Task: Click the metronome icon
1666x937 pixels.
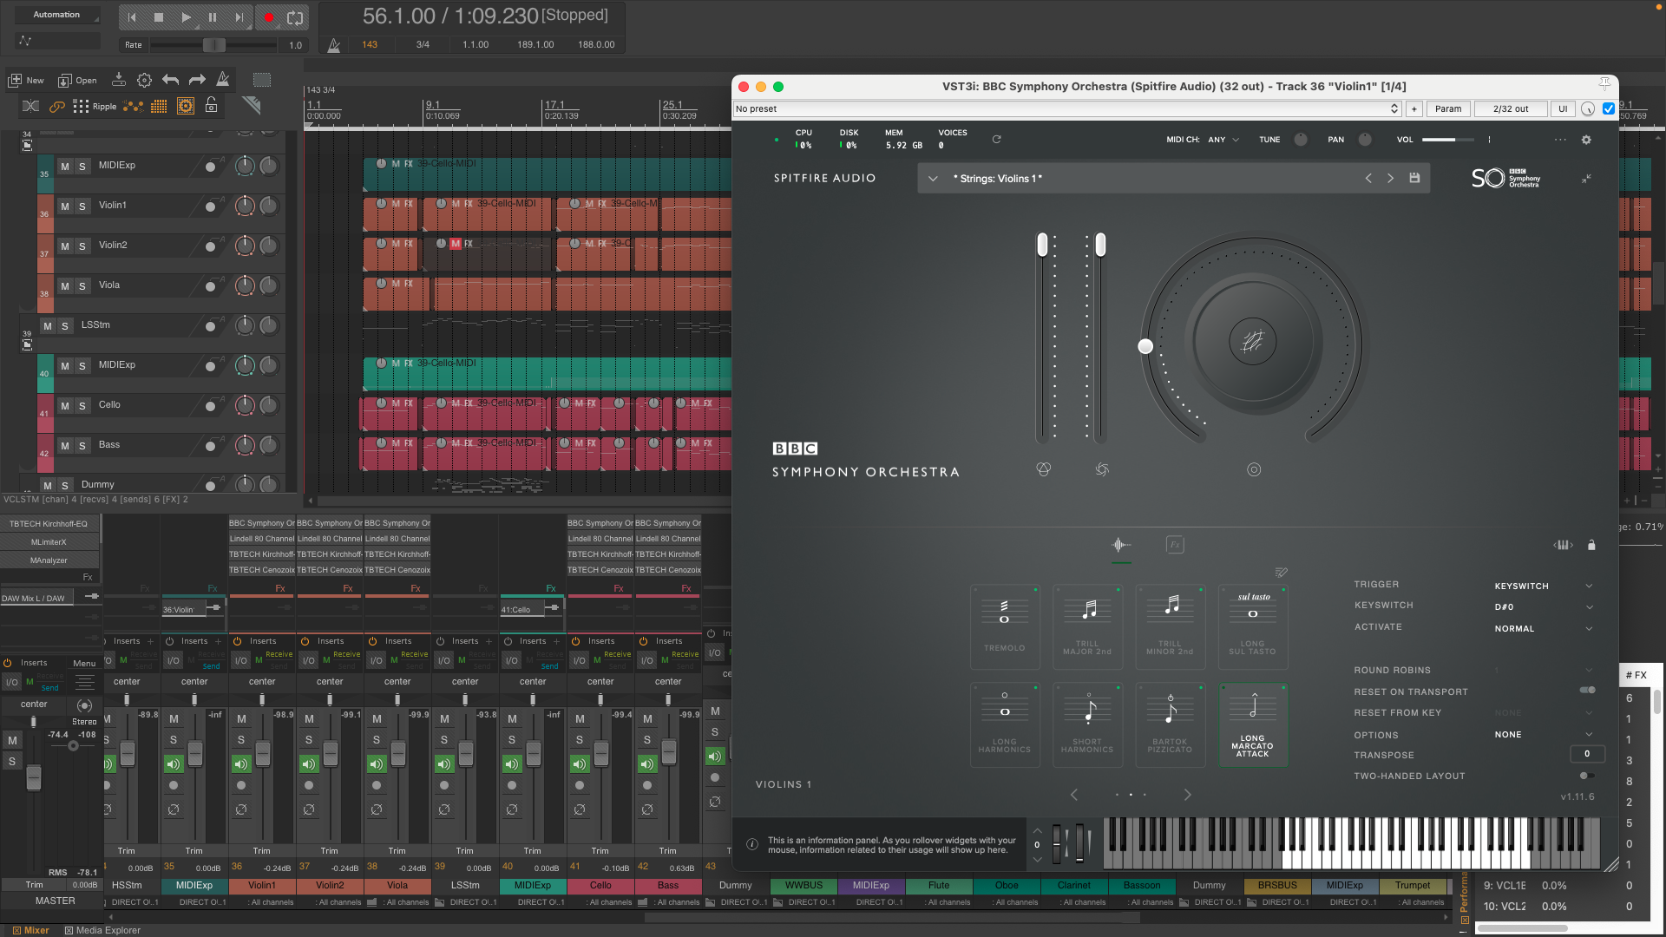Action: [x=334, y=45]
